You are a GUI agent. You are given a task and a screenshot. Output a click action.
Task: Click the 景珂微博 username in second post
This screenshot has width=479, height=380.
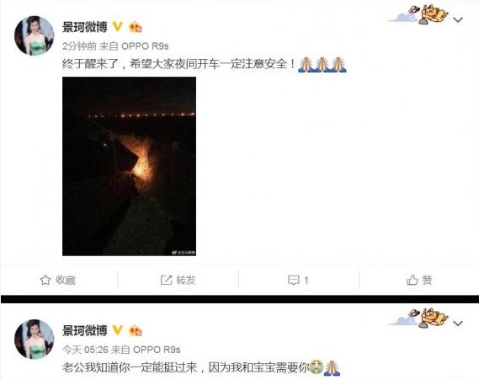point(85,330)
